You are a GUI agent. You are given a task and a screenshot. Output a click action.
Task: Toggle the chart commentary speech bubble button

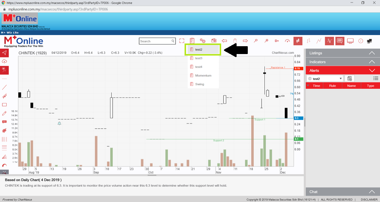coord(340,41)
